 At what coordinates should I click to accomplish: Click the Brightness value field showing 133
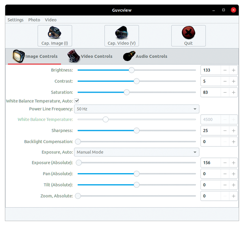211,70
